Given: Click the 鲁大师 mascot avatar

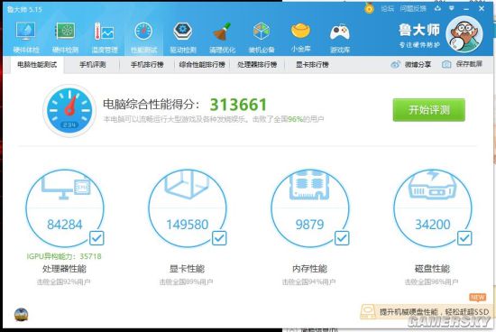Looking at the screenshot, I should (x=464, y=34).
